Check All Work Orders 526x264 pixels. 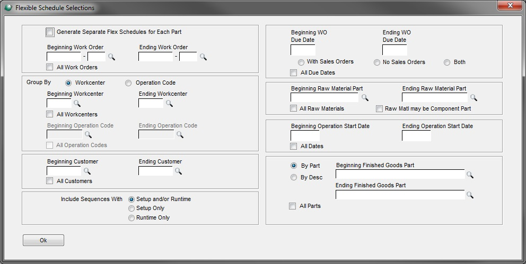pyautogui.click(x=50, y=67)
